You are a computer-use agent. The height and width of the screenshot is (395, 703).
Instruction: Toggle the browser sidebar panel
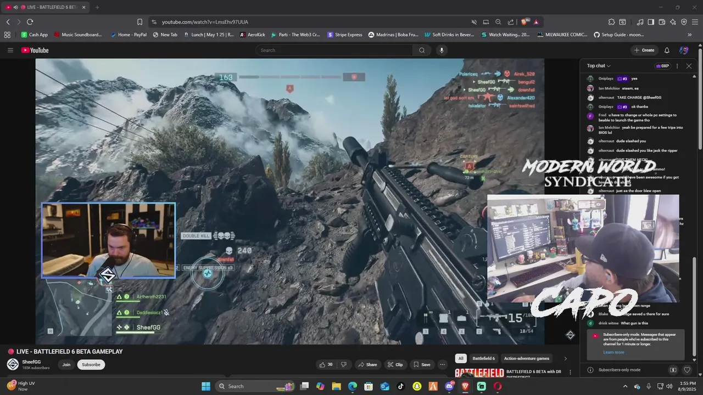click(651, 22)
